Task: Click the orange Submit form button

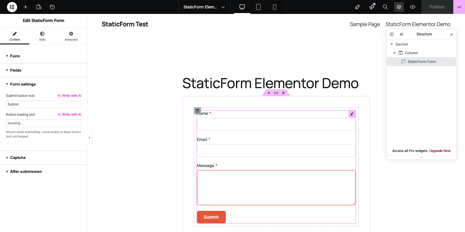Action: point(211,217)
